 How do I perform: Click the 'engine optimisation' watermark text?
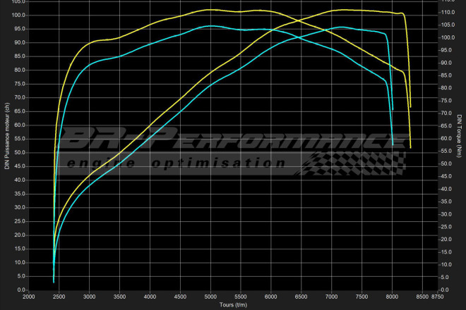(x=175, y=163)
